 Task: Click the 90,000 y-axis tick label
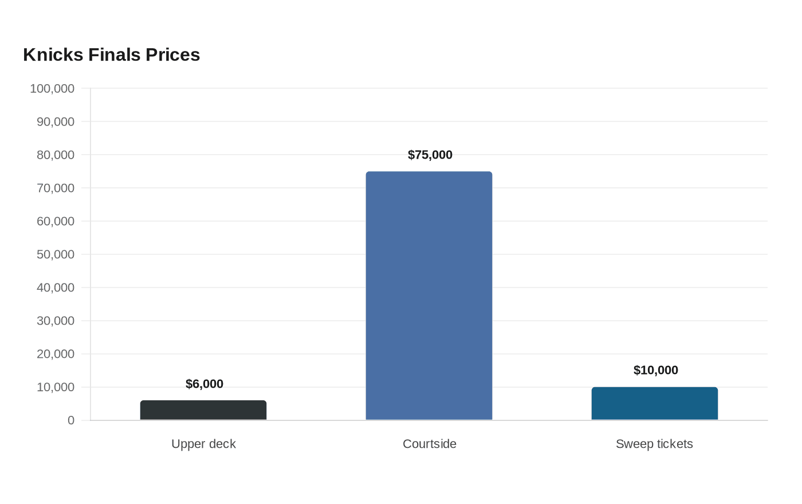click(56, 122)
